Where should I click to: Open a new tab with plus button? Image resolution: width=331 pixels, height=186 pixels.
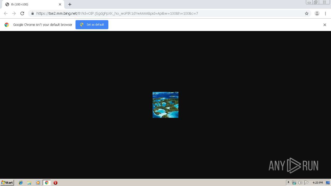pyautogui.click(x=70, y=4)
